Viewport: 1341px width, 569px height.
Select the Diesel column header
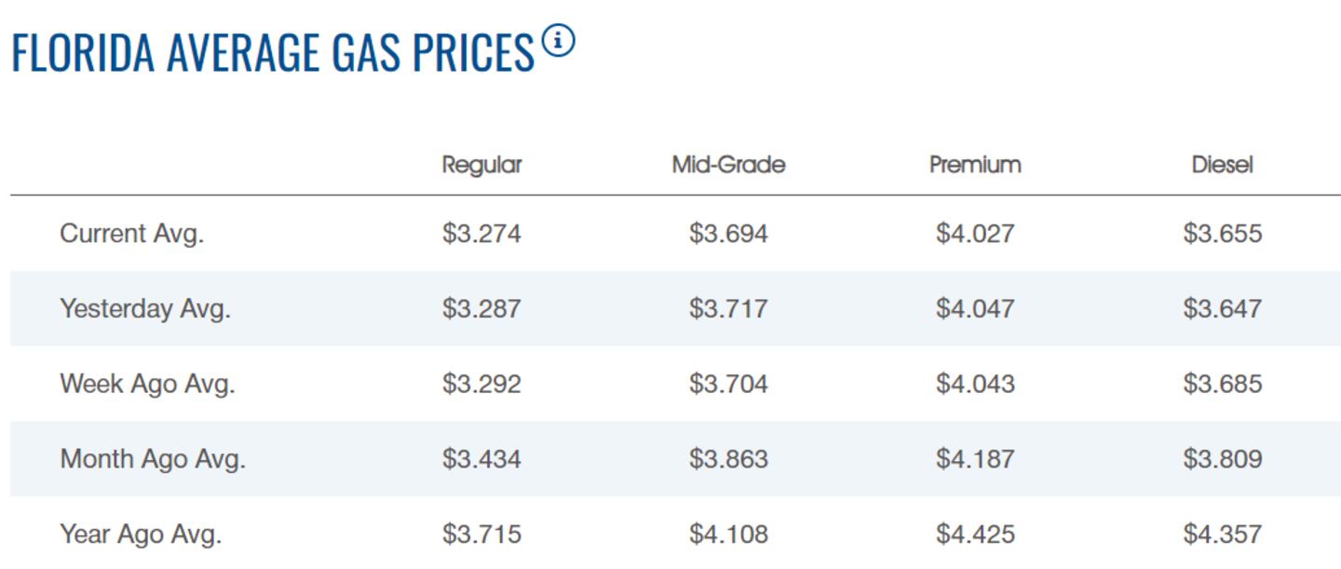pyautogui.click(x=1222, y=165)
